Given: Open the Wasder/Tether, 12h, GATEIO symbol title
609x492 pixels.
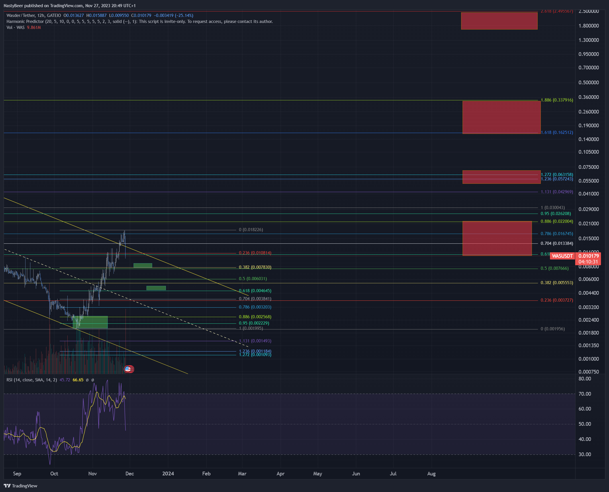Looking at the screenshot, I should point(34,15).
